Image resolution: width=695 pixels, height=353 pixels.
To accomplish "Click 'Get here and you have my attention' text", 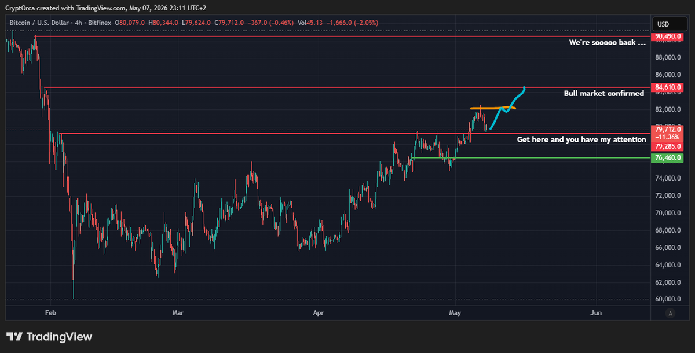I will [581, 139].
